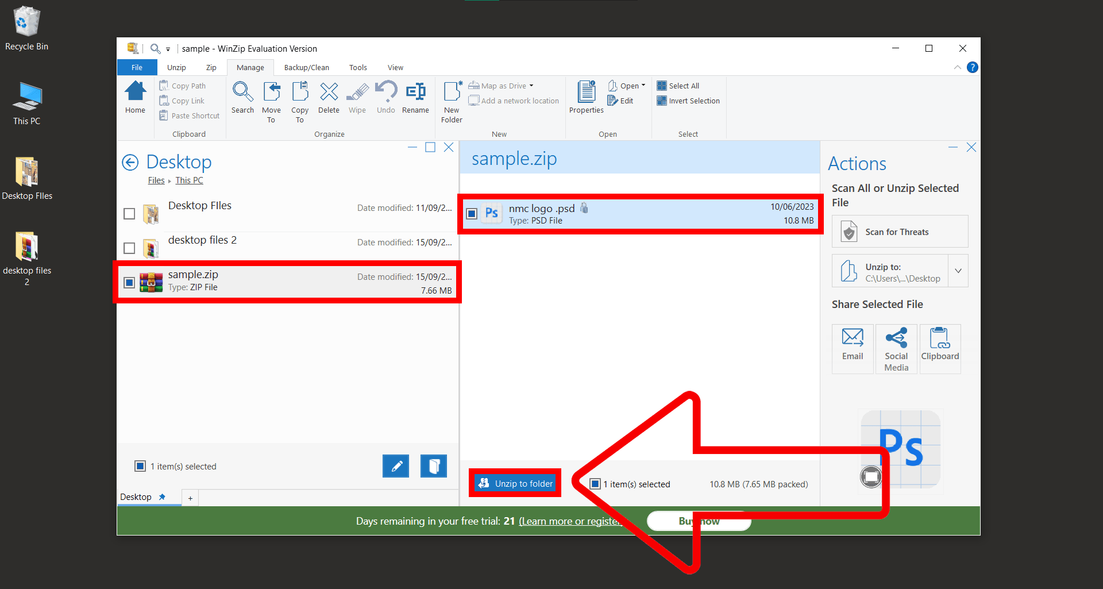Screen dimensions: 1103x589
Task: Click the Scan for Threats icon
Action: point(849,232)
